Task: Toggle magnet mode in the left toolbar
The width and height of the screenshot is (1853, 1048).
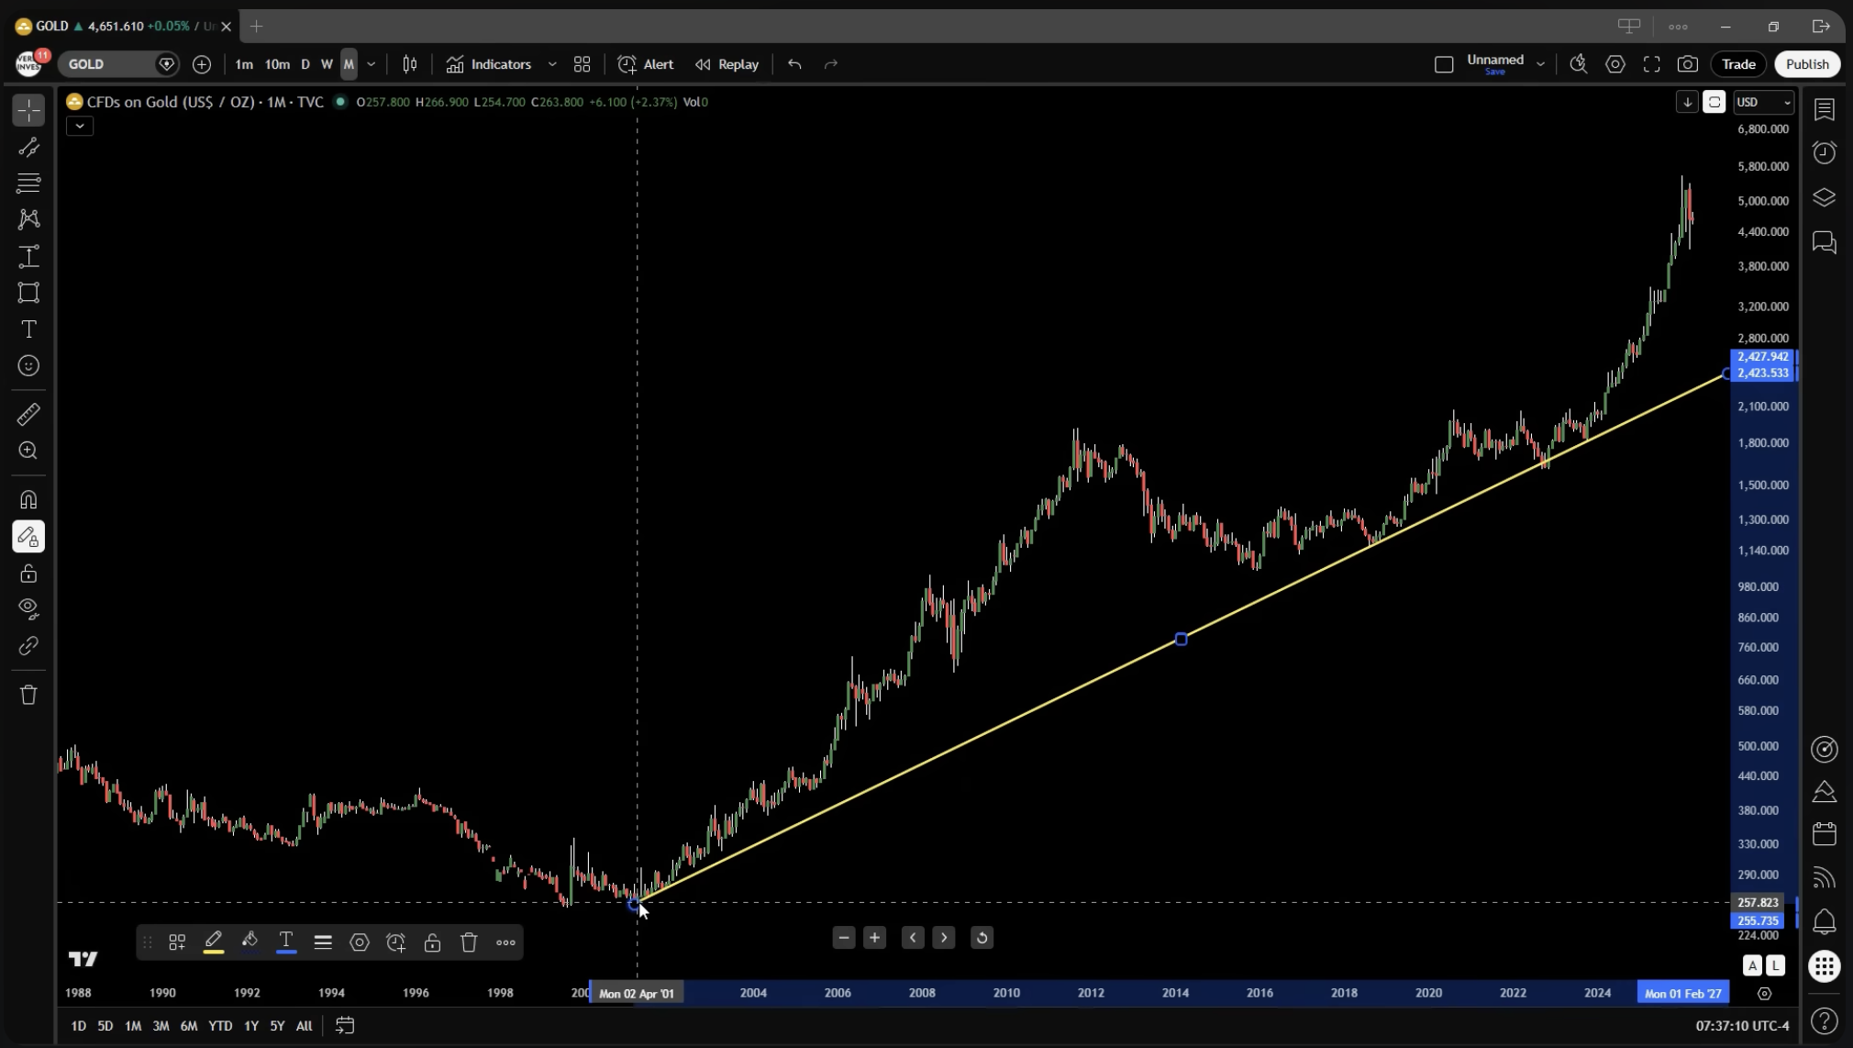Action: coord(28,500)
